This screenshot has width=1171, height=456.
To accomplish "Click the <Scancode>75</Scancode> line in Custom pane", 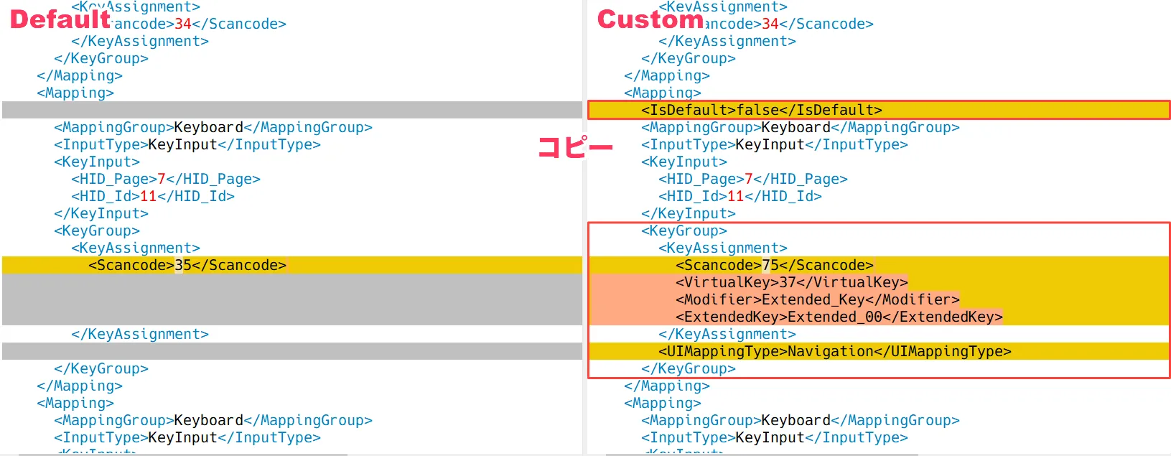I will coord(775,265).
